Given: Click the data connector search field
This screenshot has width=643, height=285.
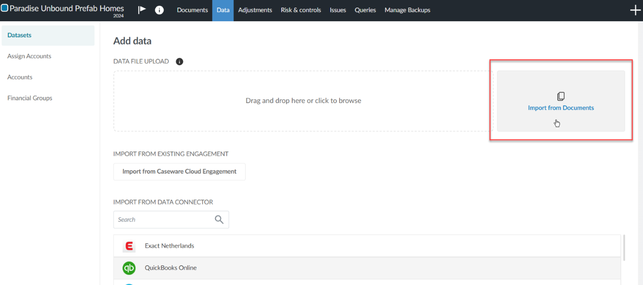Looking at the screenshot, I should point(163,220).
